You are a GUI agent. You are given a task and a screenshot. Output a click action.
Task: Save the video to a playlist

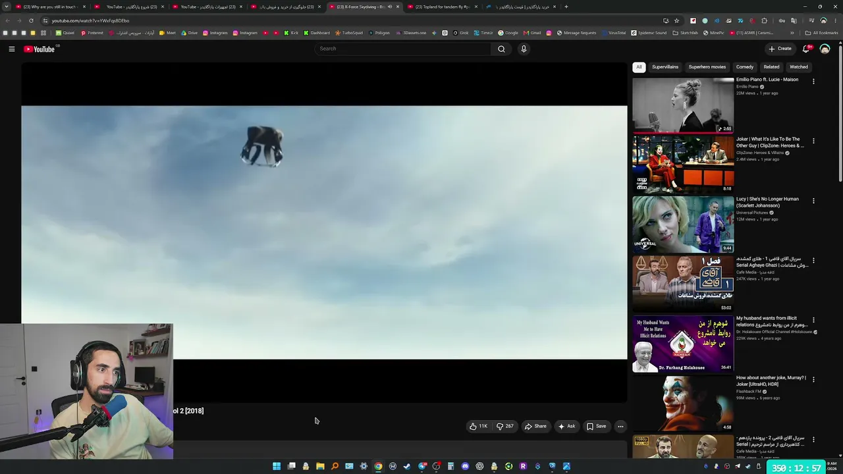tap(596, 427)
